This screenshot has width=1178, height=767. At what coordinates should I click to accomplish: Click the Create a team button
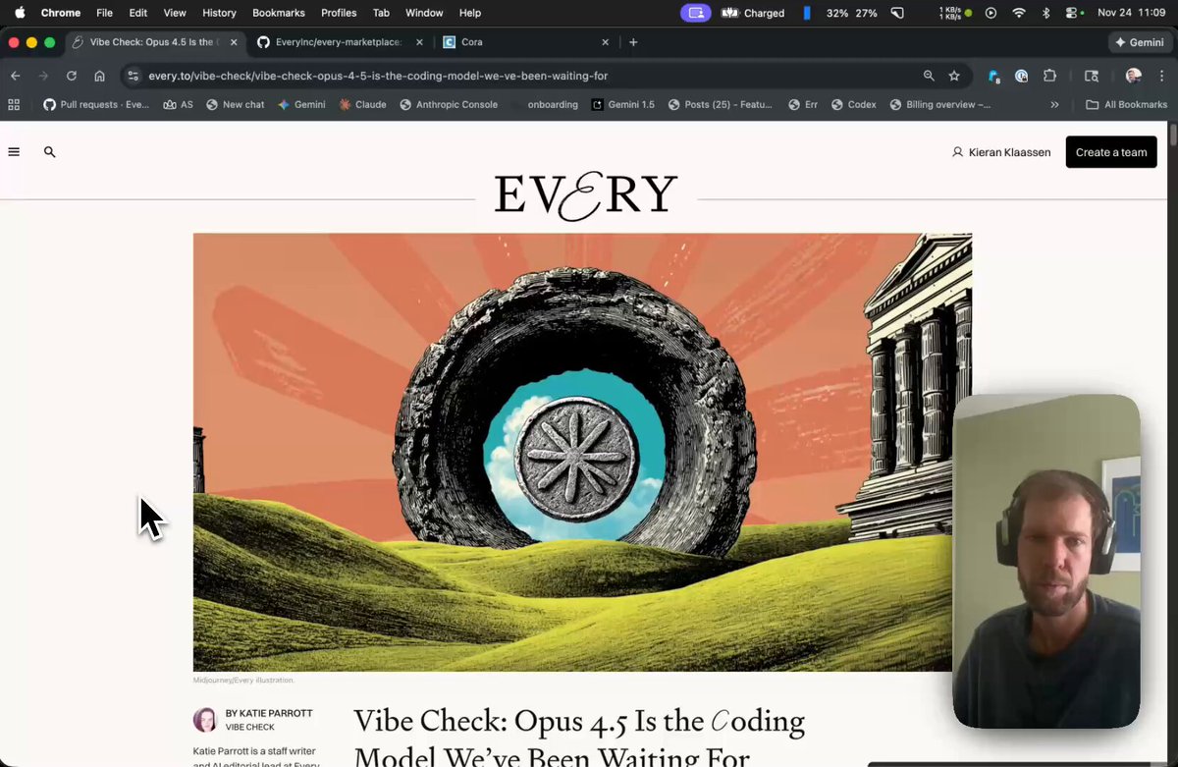1111,152
